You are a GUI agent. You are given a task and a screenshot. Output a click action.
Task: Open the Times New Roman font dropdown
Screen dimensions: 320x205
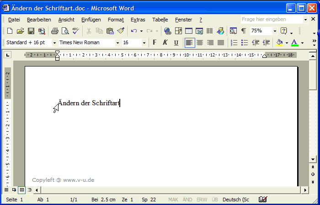coord(117,43)
